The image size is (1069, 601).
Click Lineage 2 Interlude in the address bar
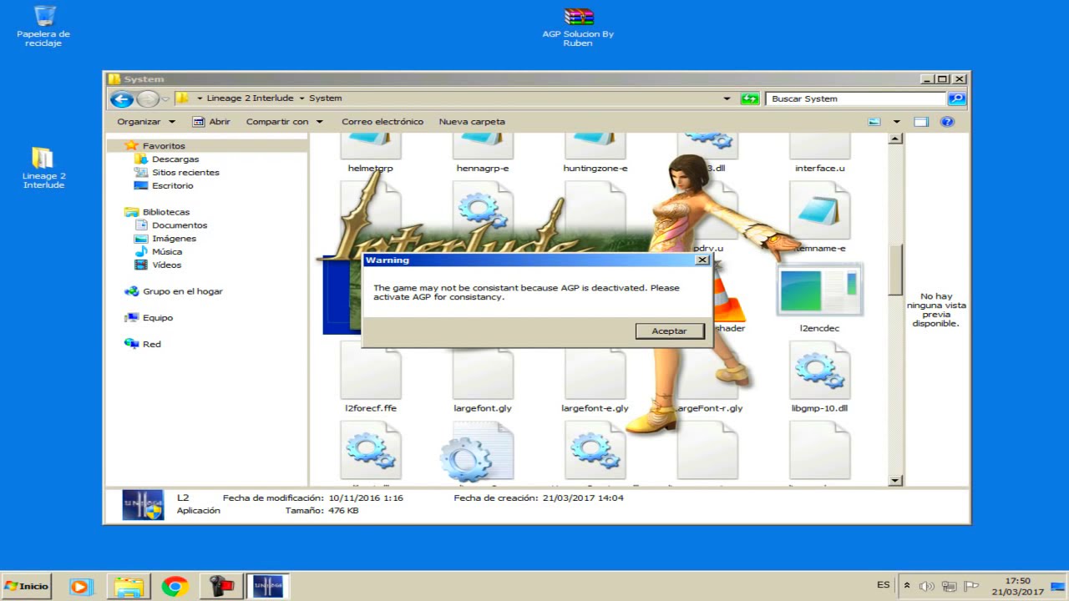tap(250, 98)
